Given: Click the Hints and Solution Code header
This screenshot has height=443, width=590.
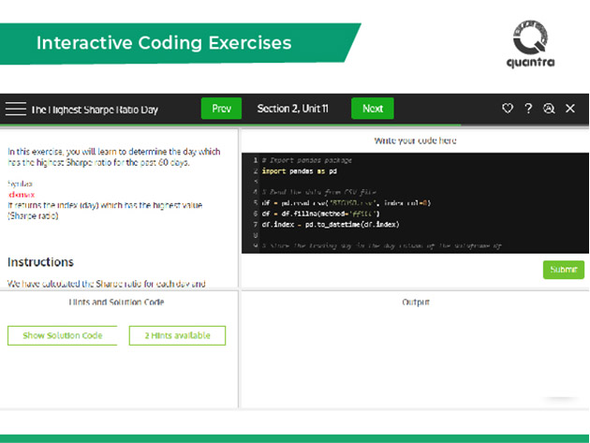Looking at the screenshot, I should click(x=116, y=303).
